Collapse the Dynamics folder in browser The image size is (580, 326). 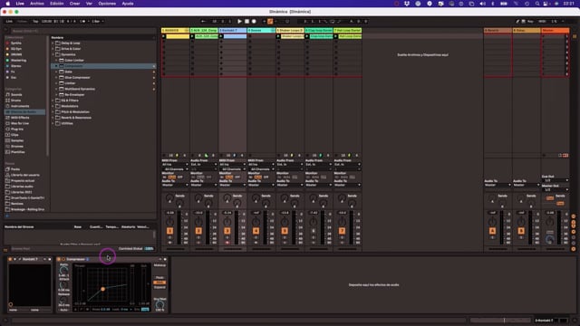pyautogui.click(x=53, y=54)
